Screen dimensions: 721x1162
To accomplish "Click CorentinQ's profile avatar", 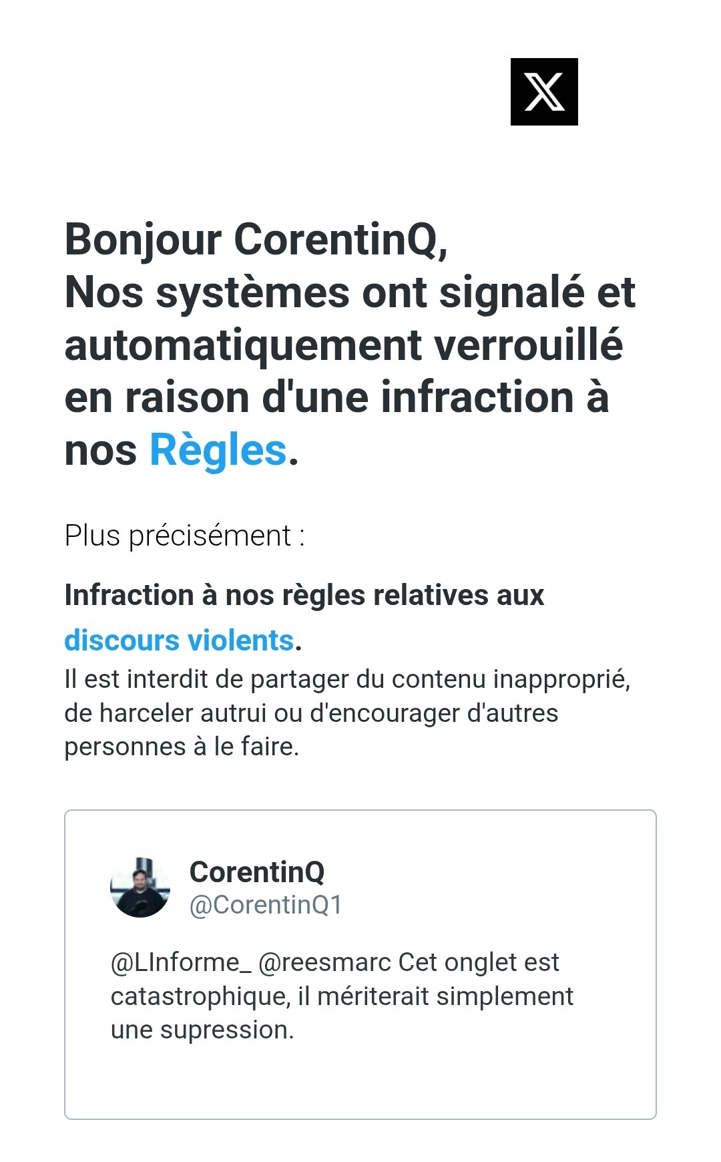I will pos(140,888).
